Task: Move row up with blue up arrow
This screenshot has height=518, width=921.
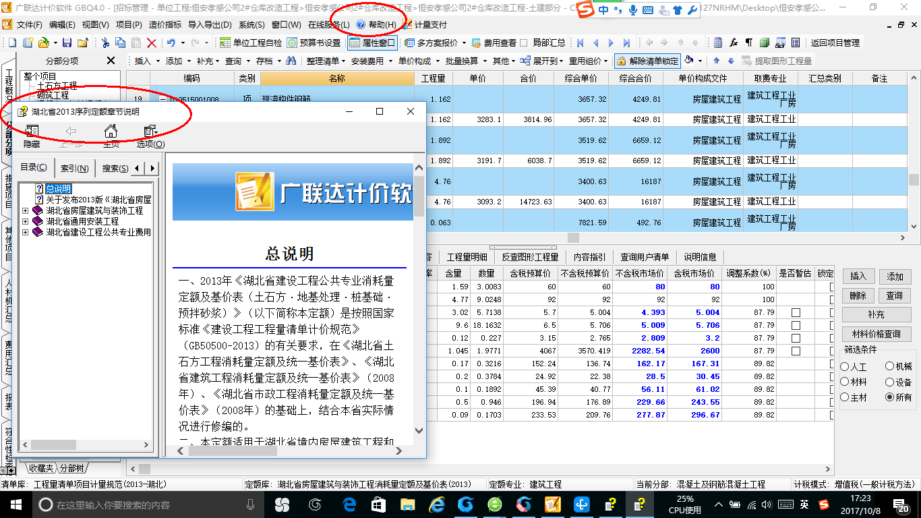Action: tap(715, 61)
